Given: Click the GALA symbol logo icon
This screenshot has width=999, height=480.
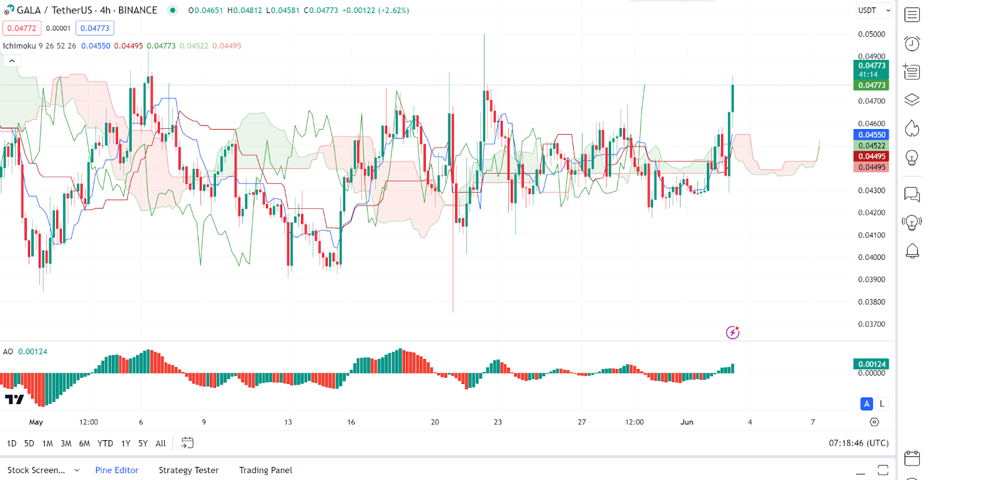Looking at the screenshot, I should click(x=9, y=10).
